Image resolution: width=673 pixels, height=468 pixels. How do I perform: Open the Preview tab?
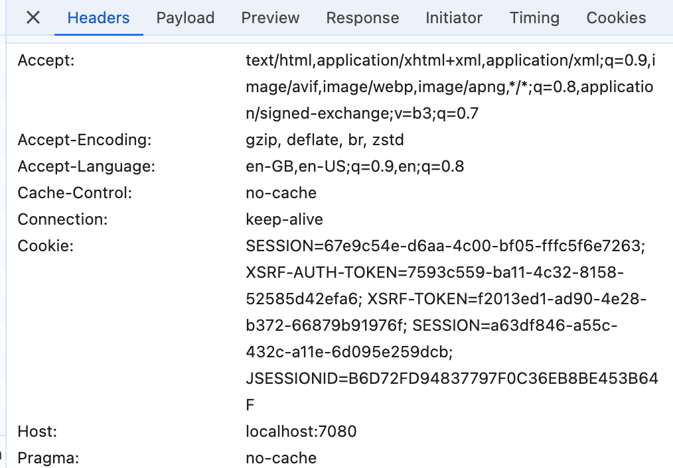270,18
